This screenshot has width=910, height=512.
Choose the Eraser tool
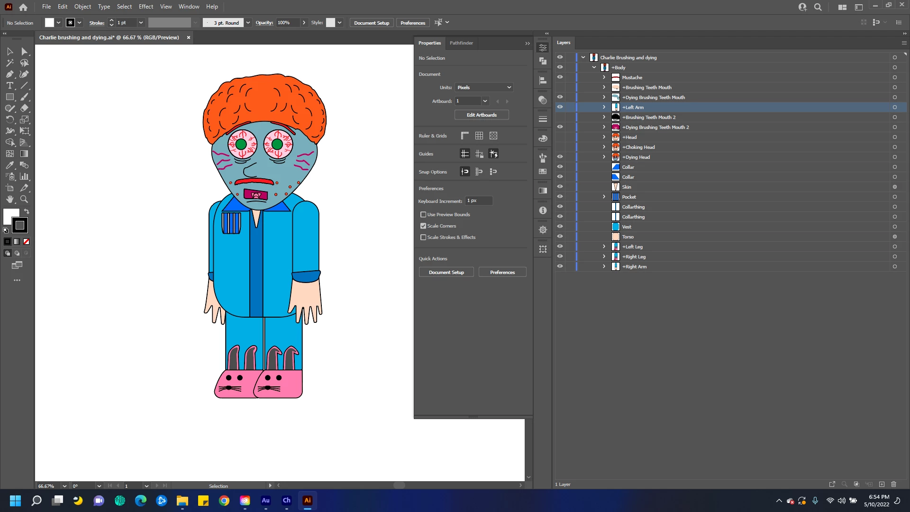point(24,108)
